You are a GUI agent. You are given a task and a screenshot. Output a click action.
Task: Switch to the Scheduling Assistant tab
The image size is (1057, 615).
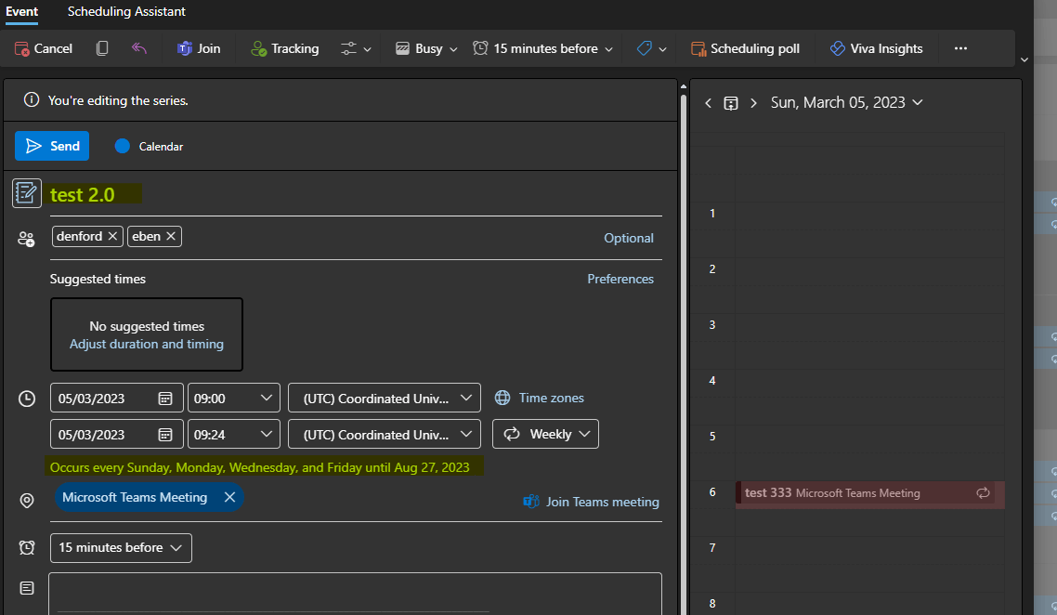[x=126, y=11]
